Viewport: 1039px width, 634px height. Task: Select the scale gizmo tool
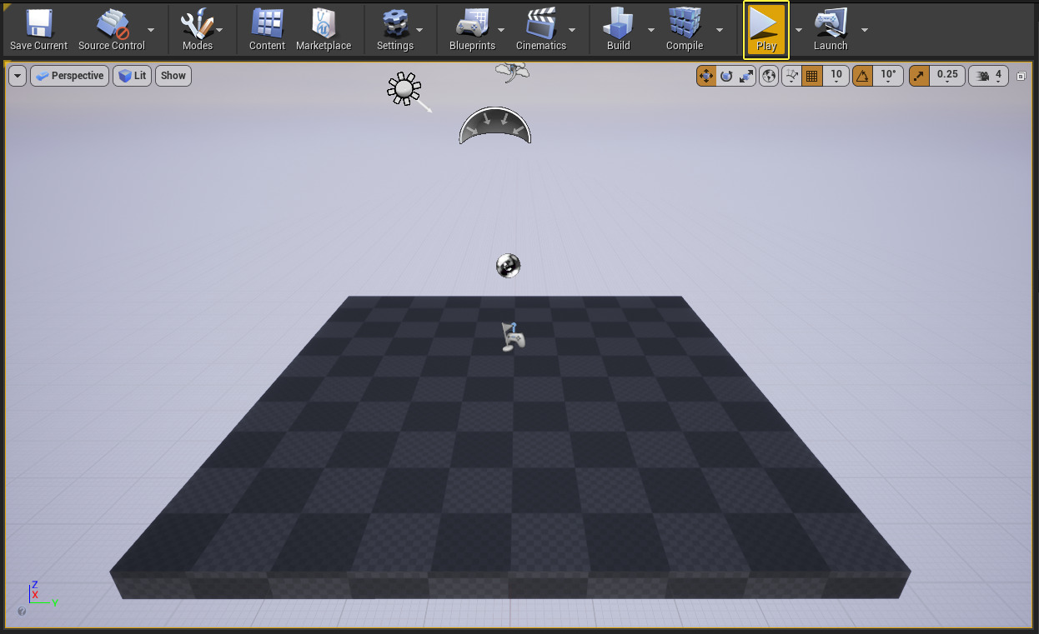(x=746, y=76)
